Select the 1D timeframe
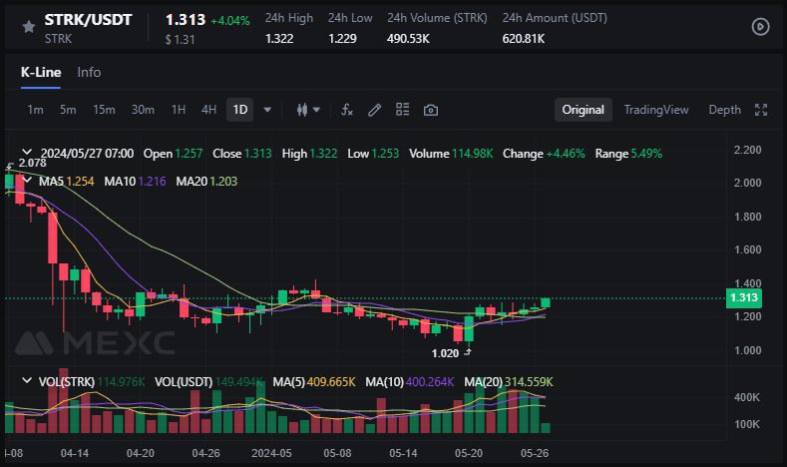The width and height of the screenshot is (787, 467). 240,110
